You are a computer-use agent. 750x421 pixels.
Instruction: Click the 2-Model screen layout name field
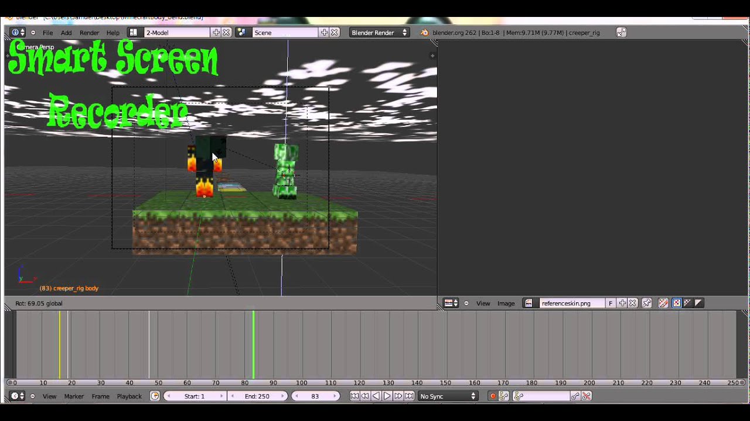coord(178,33)
